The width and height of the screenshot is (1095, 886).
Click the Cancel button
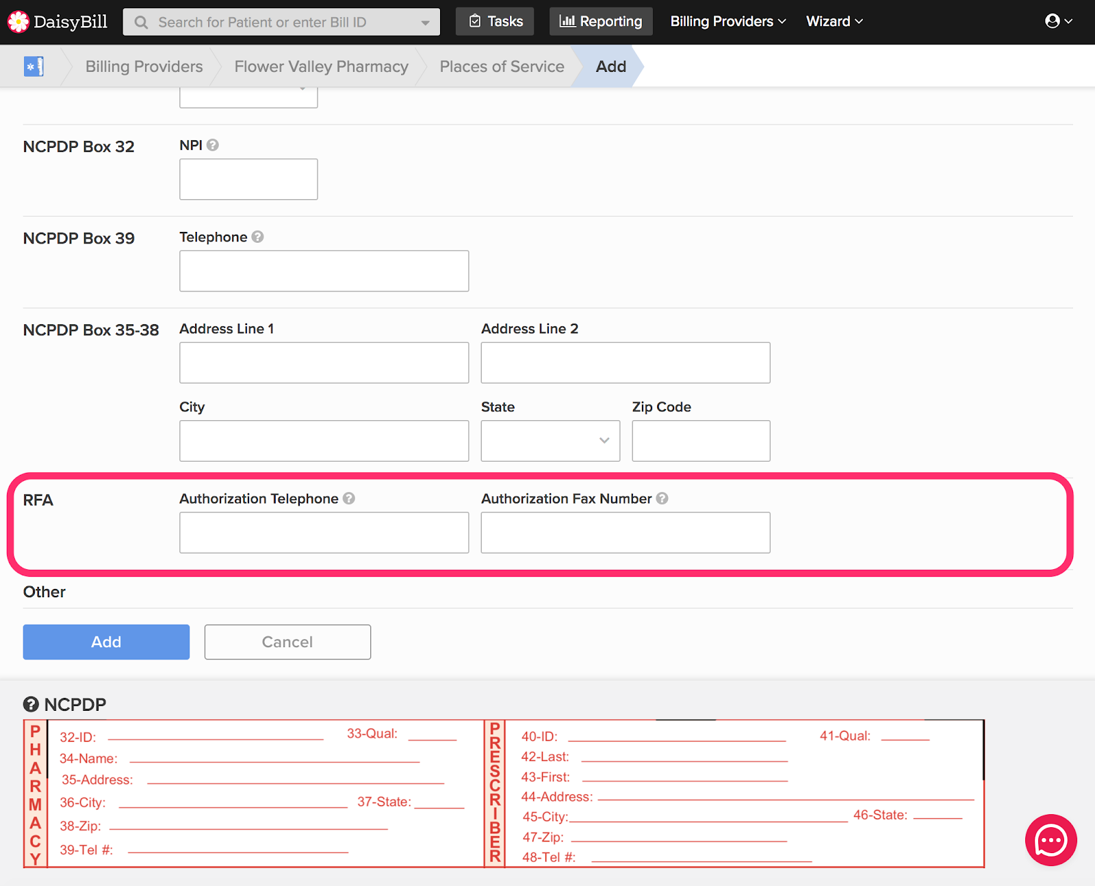coord(287,642)
